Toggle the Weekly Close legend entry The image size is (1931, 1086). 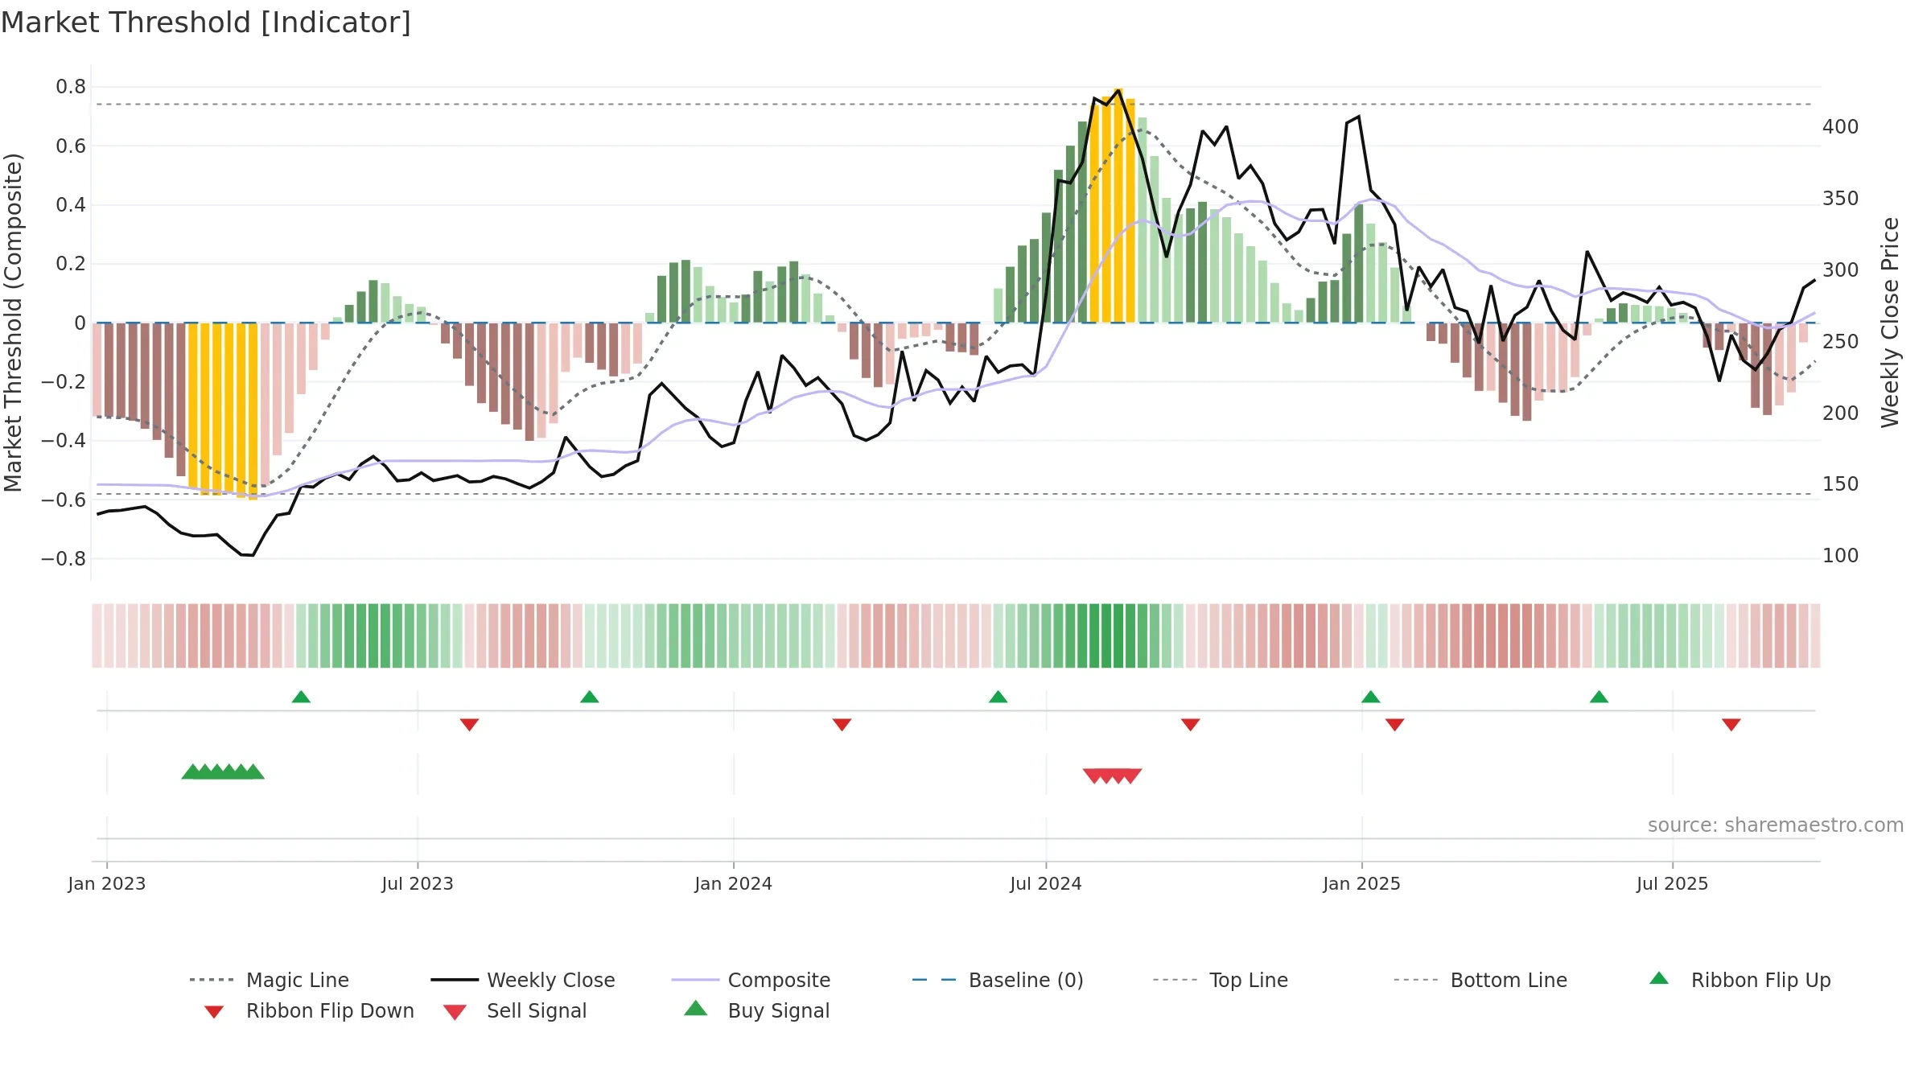point(523,980)
